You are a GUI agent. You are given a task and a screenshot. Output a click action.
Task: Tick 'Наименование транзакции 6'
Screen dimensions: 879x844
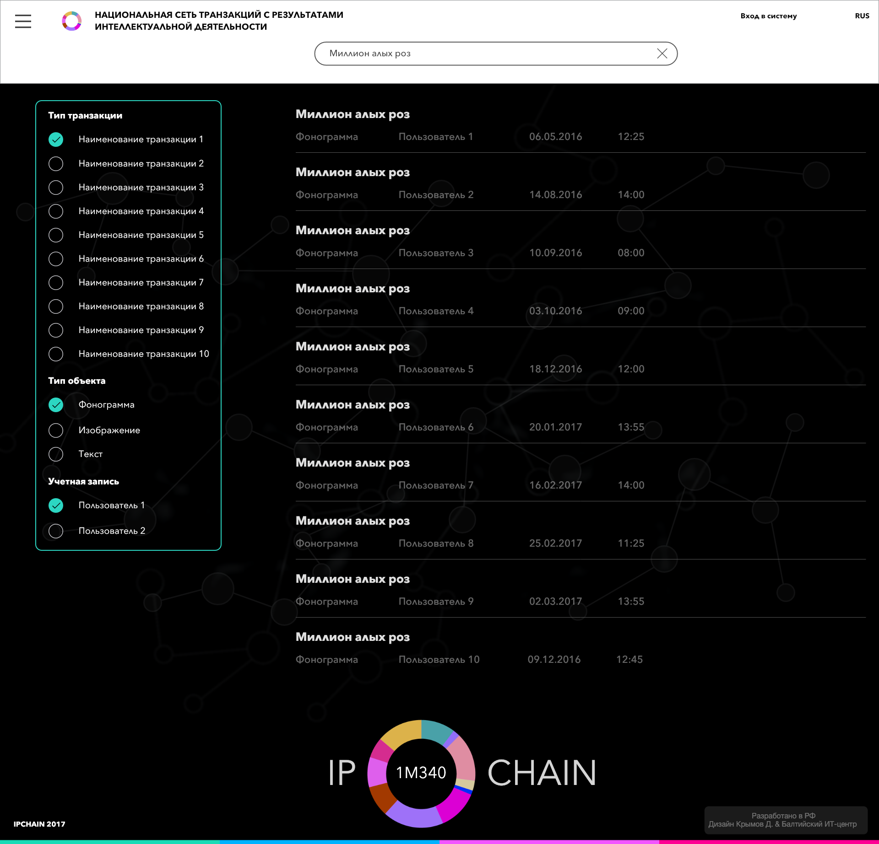pyautogui.click(x=56, y=258)
